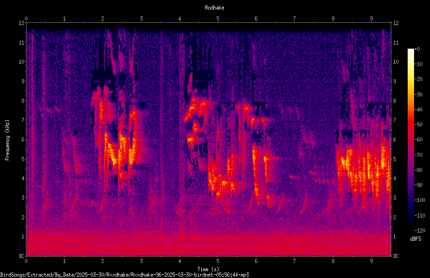This screenshot has height=278, width=430.
Task: Click the "4" tick on the bottom time axis
Action: pyautogui.click(x=179, y=261)
